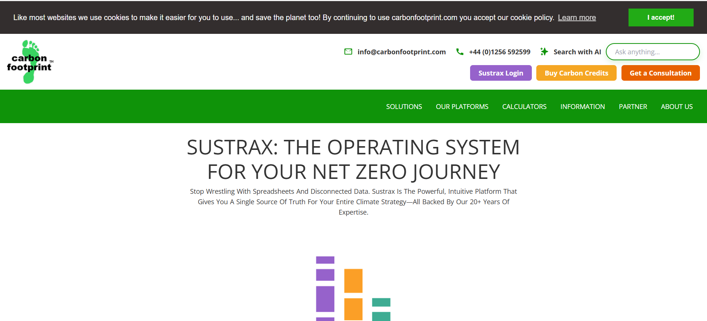This screenshot has width=707, height=321.
Task: Open the Learn more cookie policy link
Action: [577, 17]
